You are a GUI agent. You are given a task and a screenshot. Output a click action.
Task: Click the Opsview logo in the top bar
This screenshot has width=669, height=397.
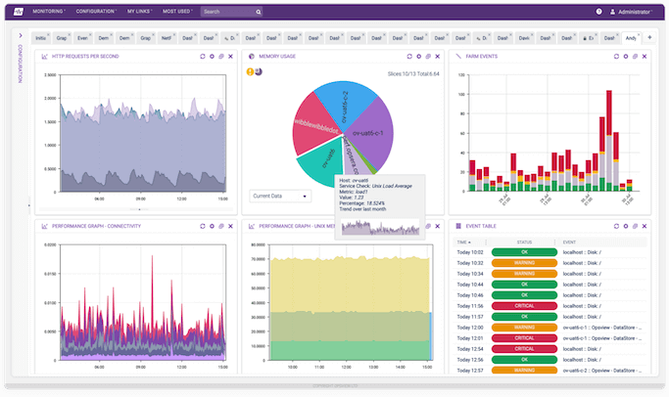click(18, 12)
